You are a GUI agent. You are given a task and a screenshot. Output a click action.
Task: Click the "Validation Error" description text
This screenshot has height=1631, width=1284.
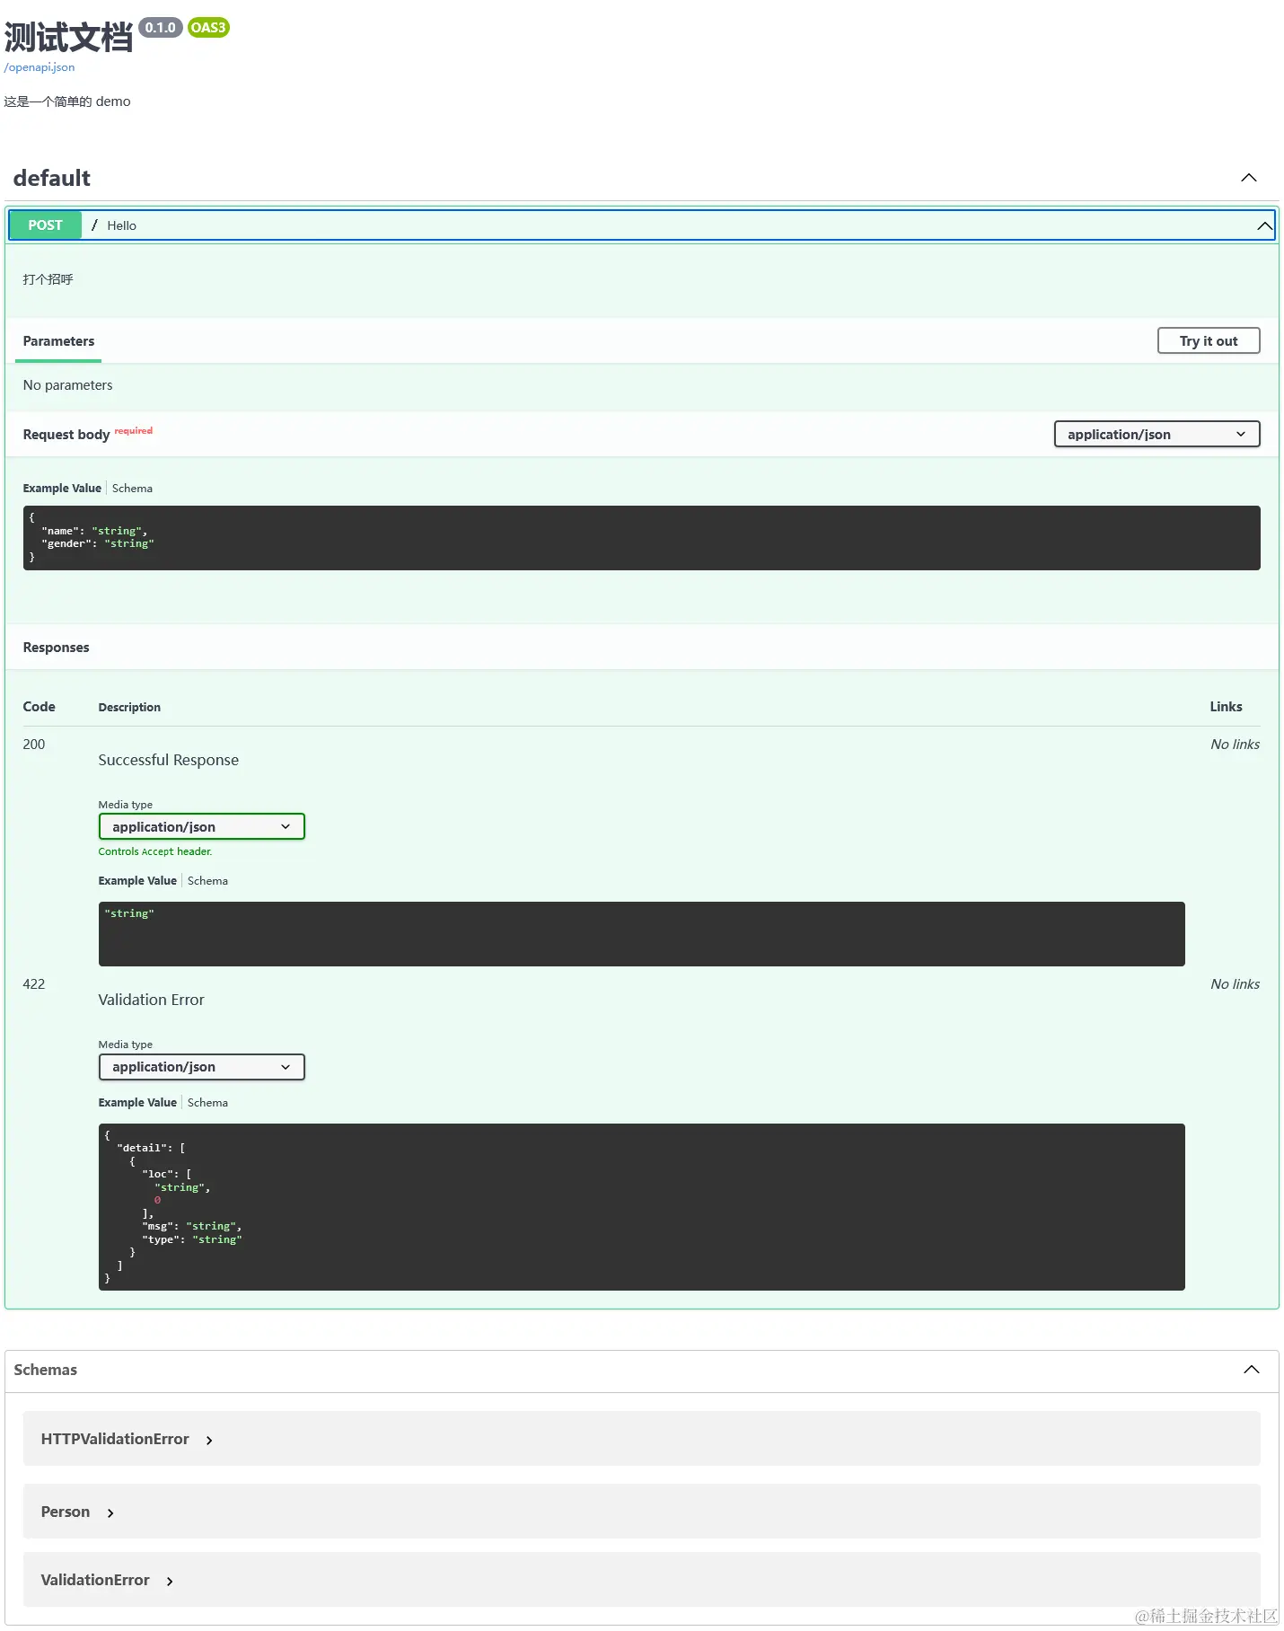(x=151, y=1000)
